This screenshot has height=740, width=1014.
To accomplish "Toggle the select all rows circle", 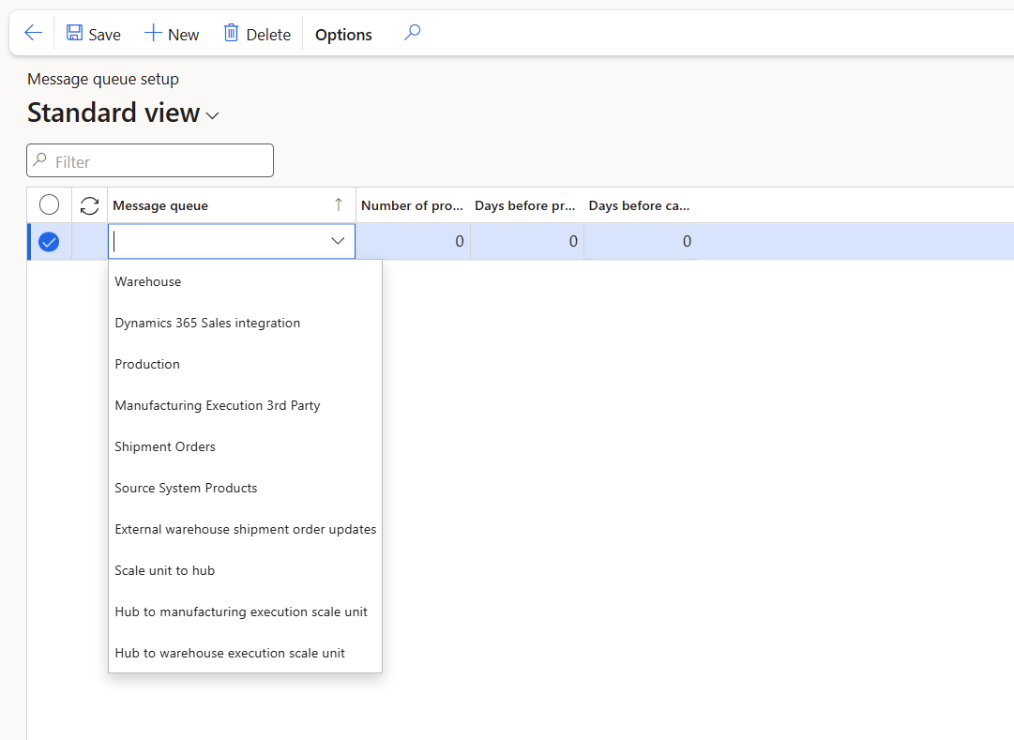I will pyautogui.click(x=49, y=205).
